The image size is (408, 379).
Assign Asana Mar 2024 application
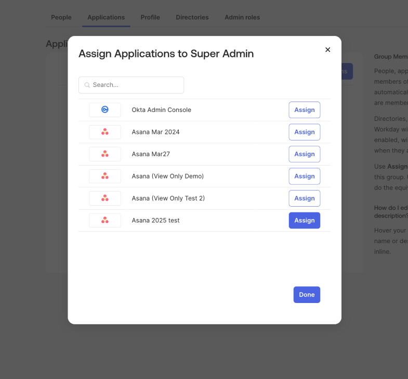[x=304, y=132]
